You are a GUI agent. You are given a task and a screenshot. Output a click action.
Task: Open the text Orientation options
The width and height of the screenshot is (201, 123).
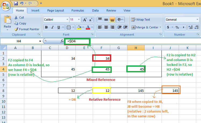tap(120, 20)
